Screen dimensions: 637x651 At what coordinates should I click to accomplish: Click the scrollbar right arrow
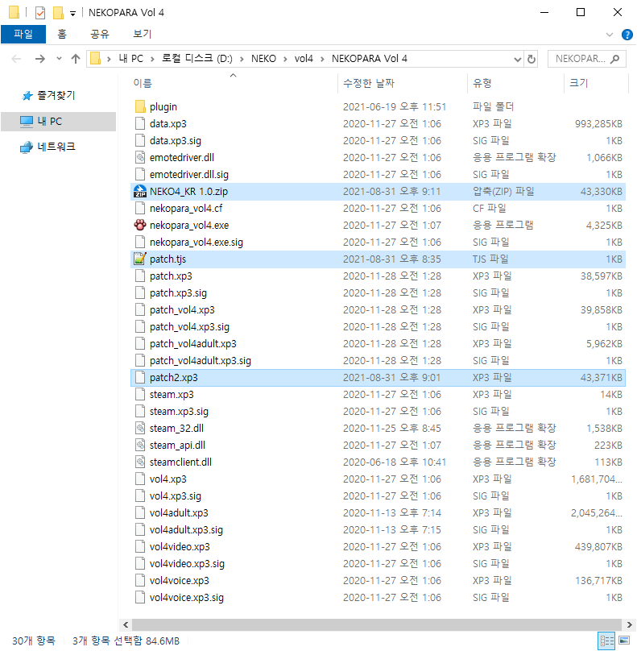pyautogui.click(x=629, y=624)
